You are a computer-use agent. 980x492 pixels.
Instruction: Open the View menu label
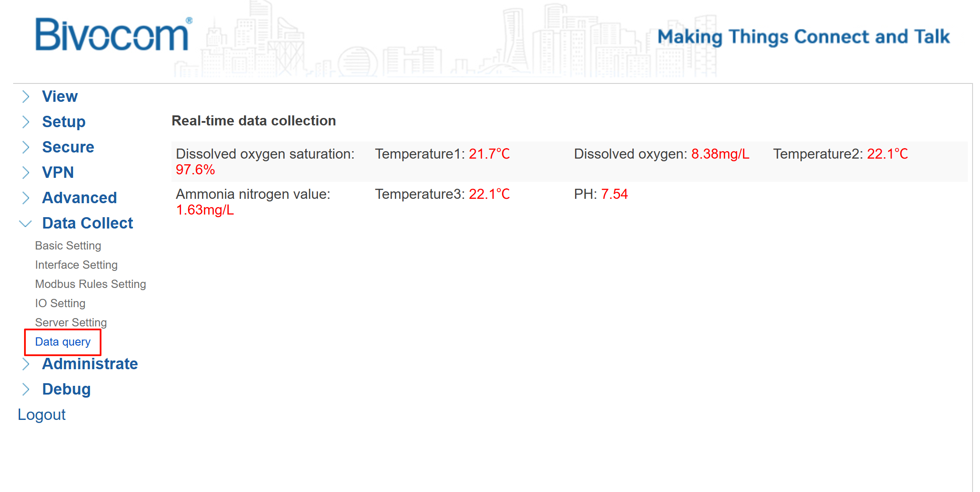(60, 97)
